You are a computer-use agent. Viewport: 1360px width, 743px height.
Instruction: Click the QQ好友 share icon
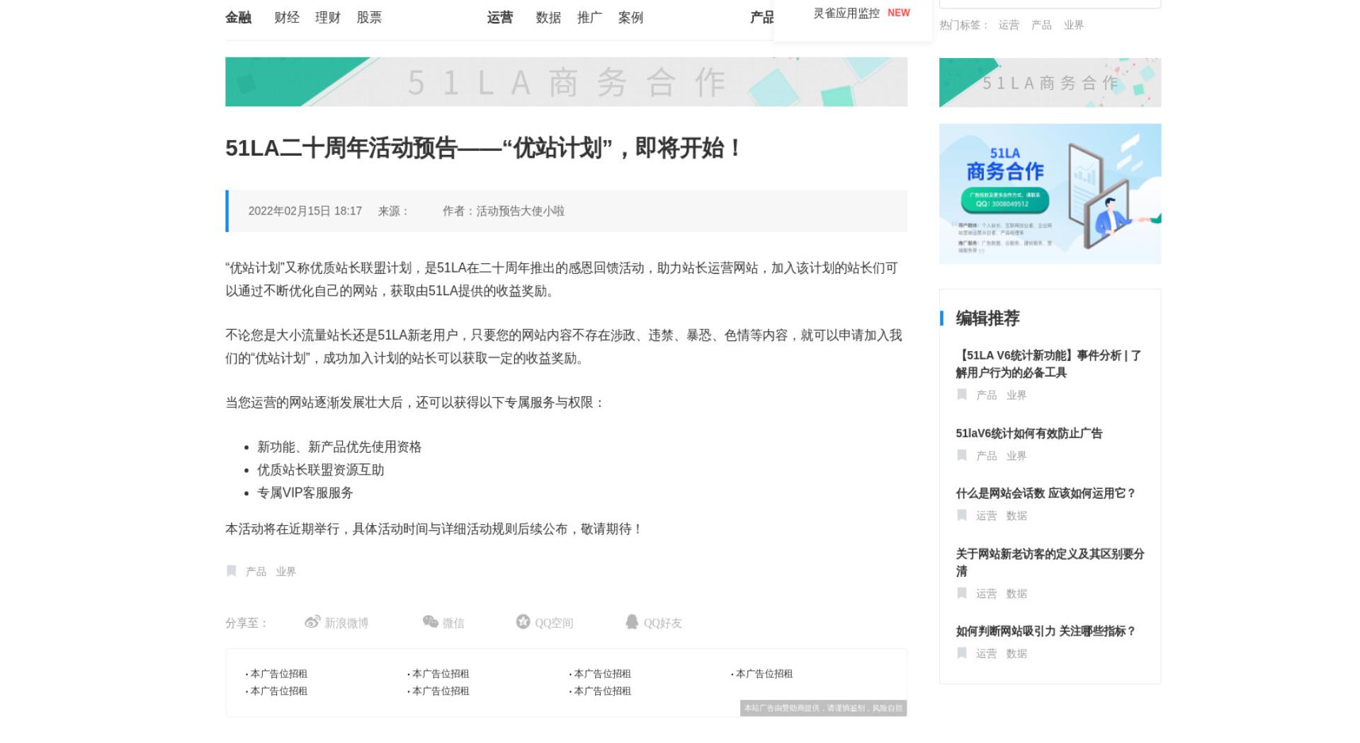click(632, 622)
